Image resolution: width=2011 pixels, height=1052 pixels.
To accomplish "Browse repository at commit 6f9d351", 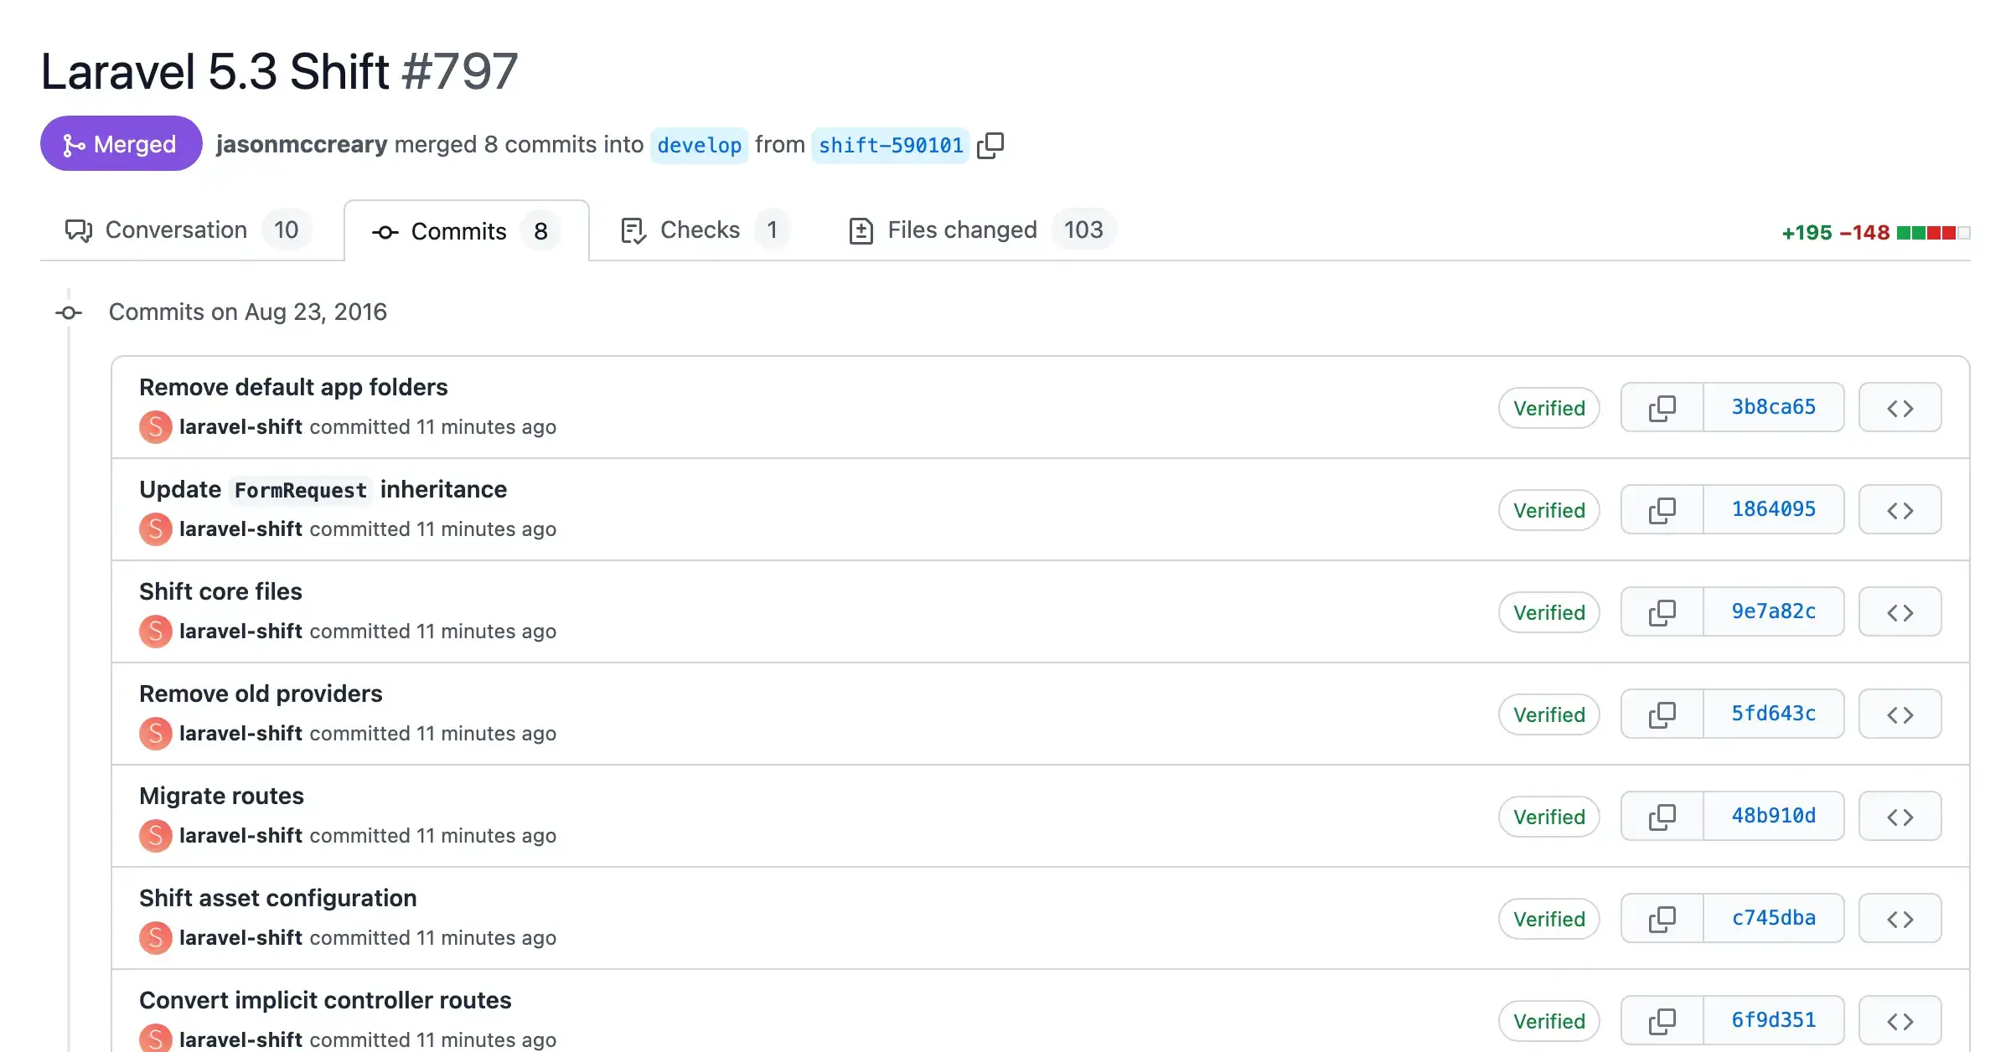I will click(x=1900, y=1021).
